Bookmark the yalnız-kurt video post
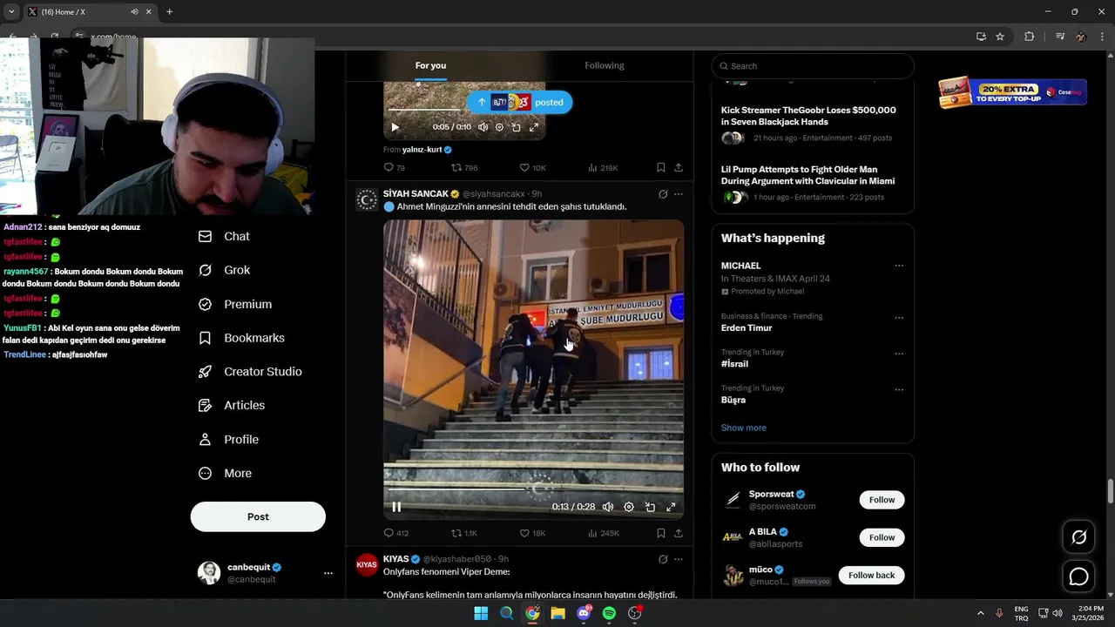 pyautogui.click(x=661, y=167)
